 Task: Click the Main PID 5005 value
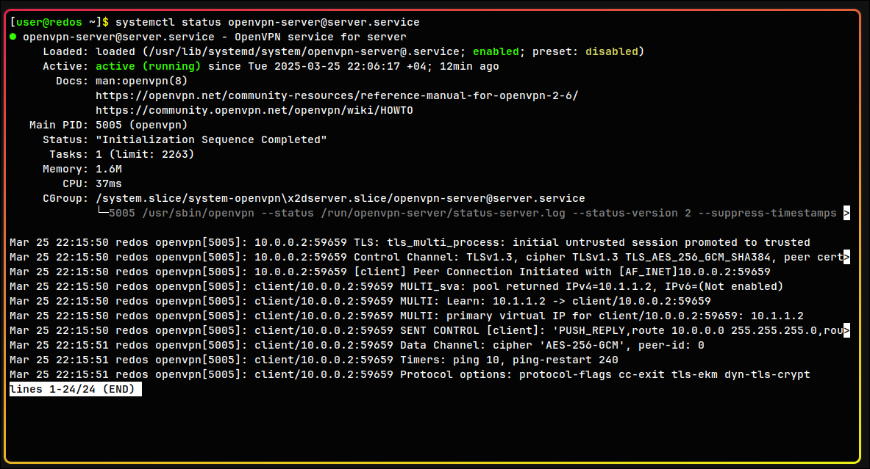109,125
